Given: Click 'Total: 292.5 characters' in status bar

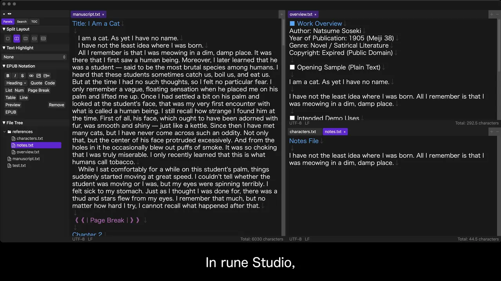Looking at the screenshot, I should 477,123.
